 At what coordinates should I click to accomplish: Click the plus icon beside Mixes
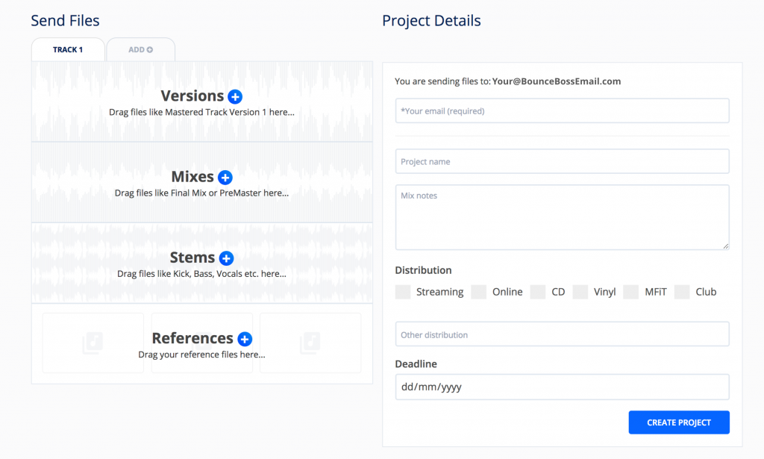(x=225, y=178)
